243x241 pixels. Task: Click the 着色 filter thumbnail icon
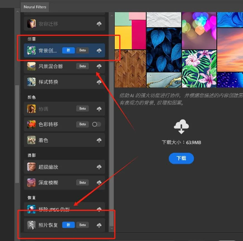pos(31,140)
